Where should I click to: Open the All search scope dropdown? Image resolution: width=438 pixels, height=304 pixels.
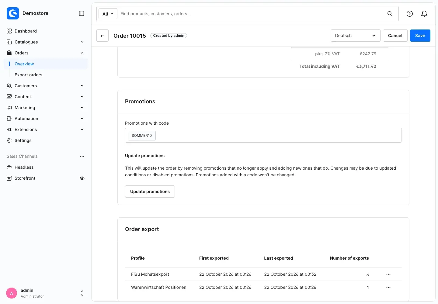(x=108, y=14)
